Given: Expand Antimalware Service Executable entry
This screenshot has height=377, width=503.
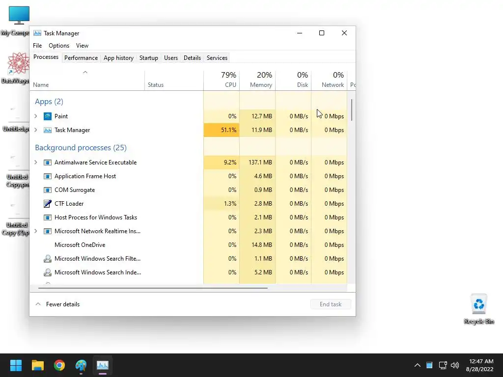Looking at the screenshot, I should coord(36,162).
